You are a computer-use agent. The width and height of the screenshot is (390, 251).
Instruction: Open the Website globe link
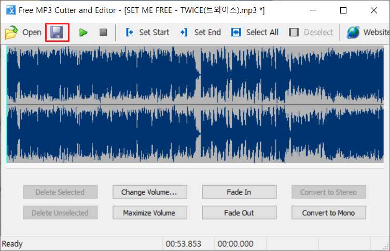(368, 32)
